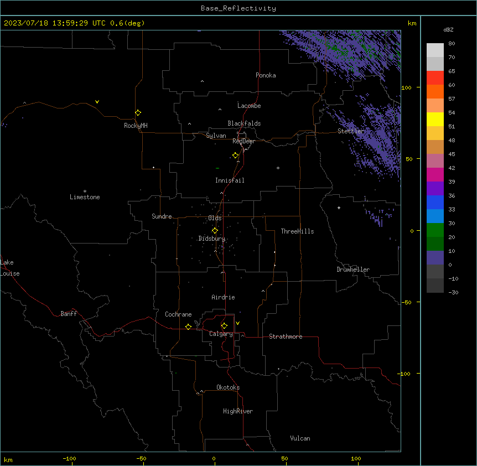
Task: Click the yellow diamond marker above RockyMH
Action: pyautogui.click(x=138, y=112)
